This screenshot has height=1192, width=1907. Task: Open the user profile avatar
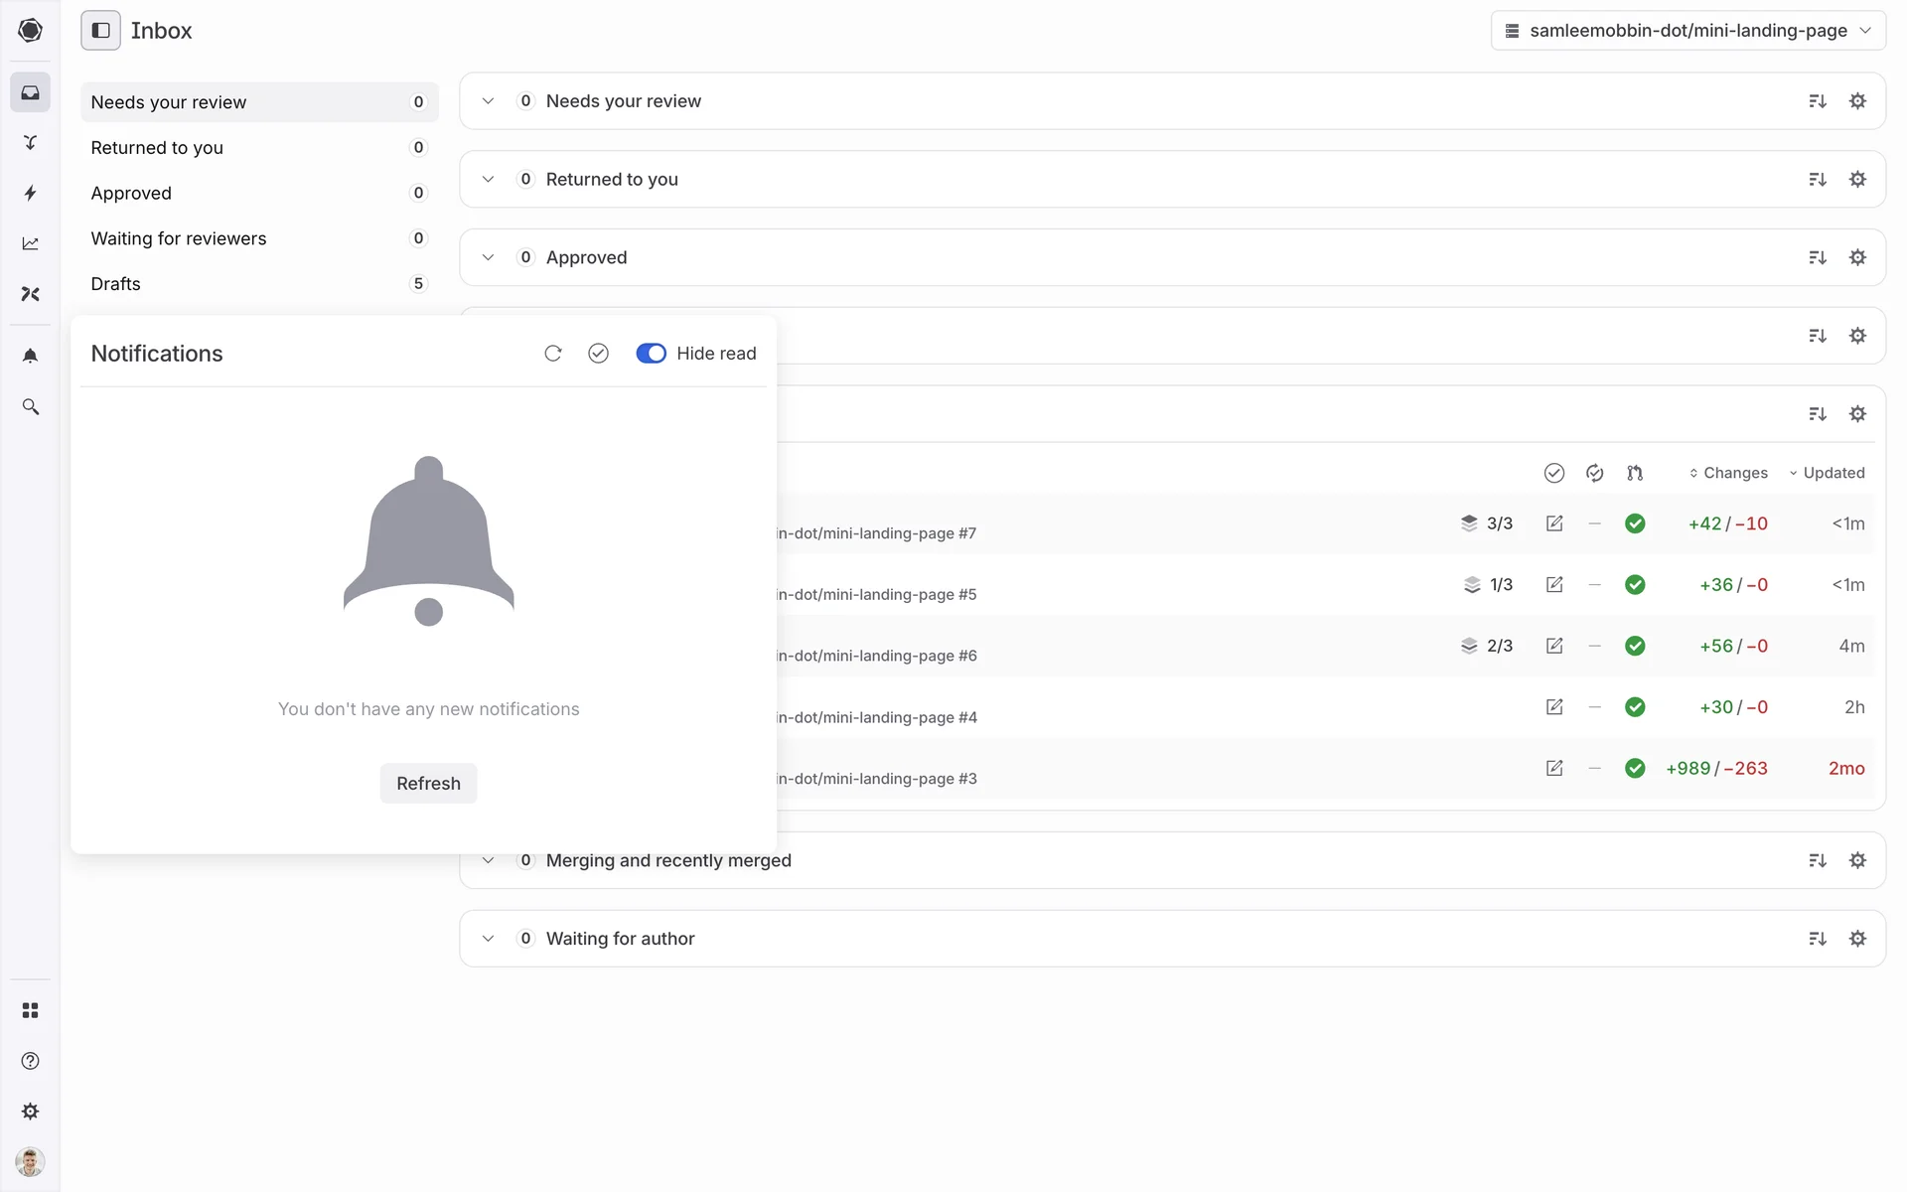[30, 1161]
